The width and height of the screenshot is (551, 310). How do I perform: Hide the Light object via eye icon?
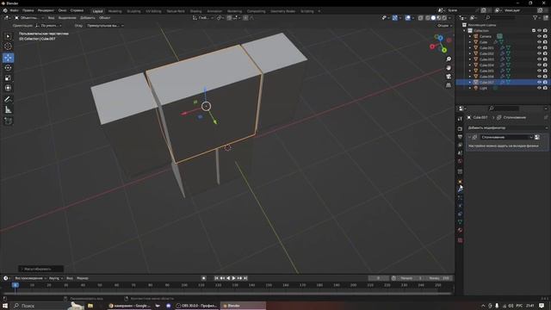(x=539, y=88)
